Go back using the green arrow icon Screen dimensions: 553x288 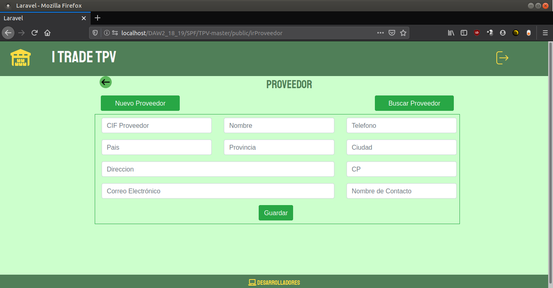106,82
